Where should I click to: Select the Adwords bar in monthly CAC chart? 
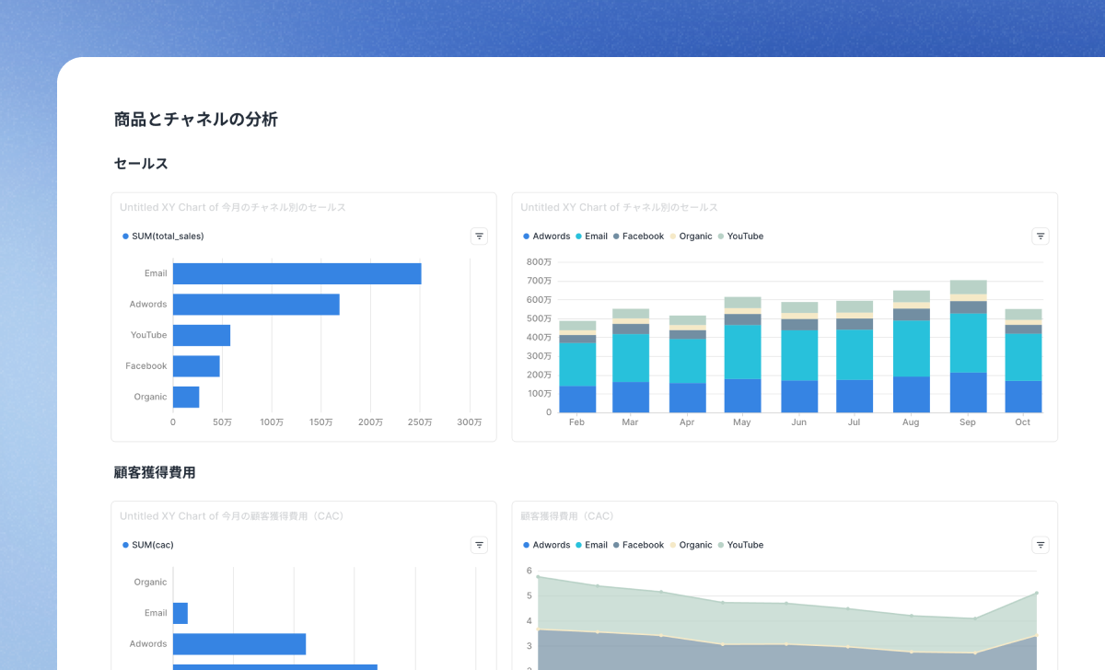click(239, 644)
